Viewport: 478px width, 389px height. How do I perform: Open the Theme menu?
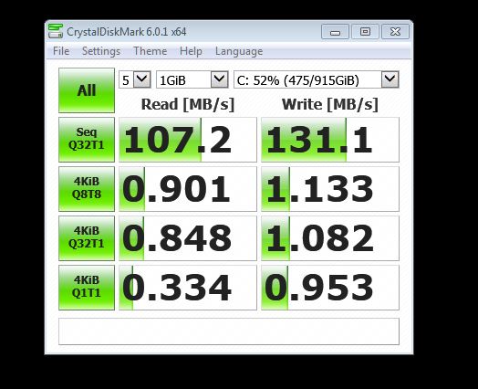150,51
